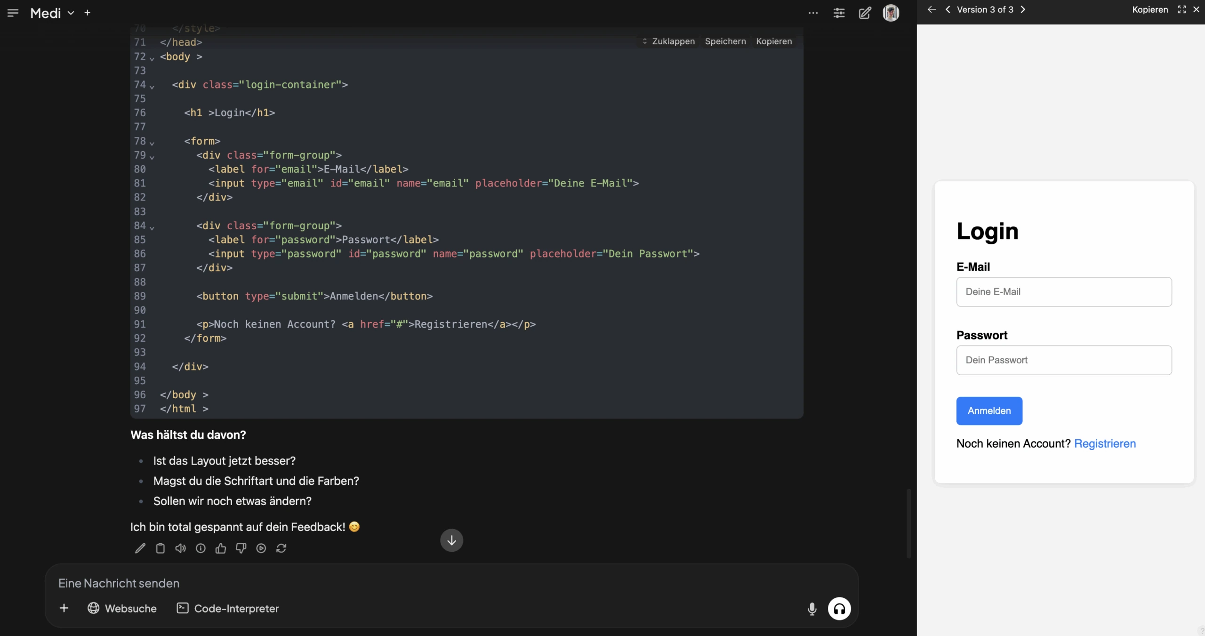Click 'Magst du die Schriftart' bullet

256,481
